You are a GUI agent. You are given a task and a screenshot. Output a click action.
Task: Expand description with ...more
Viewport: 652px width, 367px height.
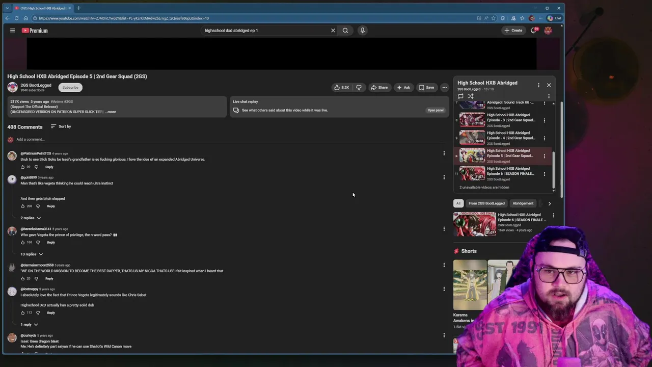click(x=111, y=112)
